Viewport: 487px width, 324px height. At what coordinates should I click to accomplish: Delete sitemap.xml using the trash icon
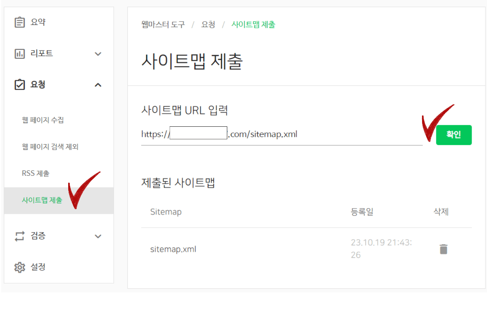click(x=444, y=249)
